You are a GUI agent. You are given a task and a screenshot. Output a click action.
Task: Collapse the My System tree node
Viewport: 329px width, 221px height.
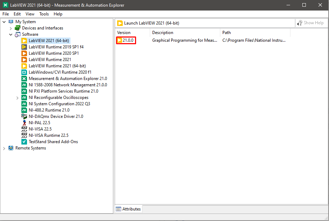coord(4,22)
